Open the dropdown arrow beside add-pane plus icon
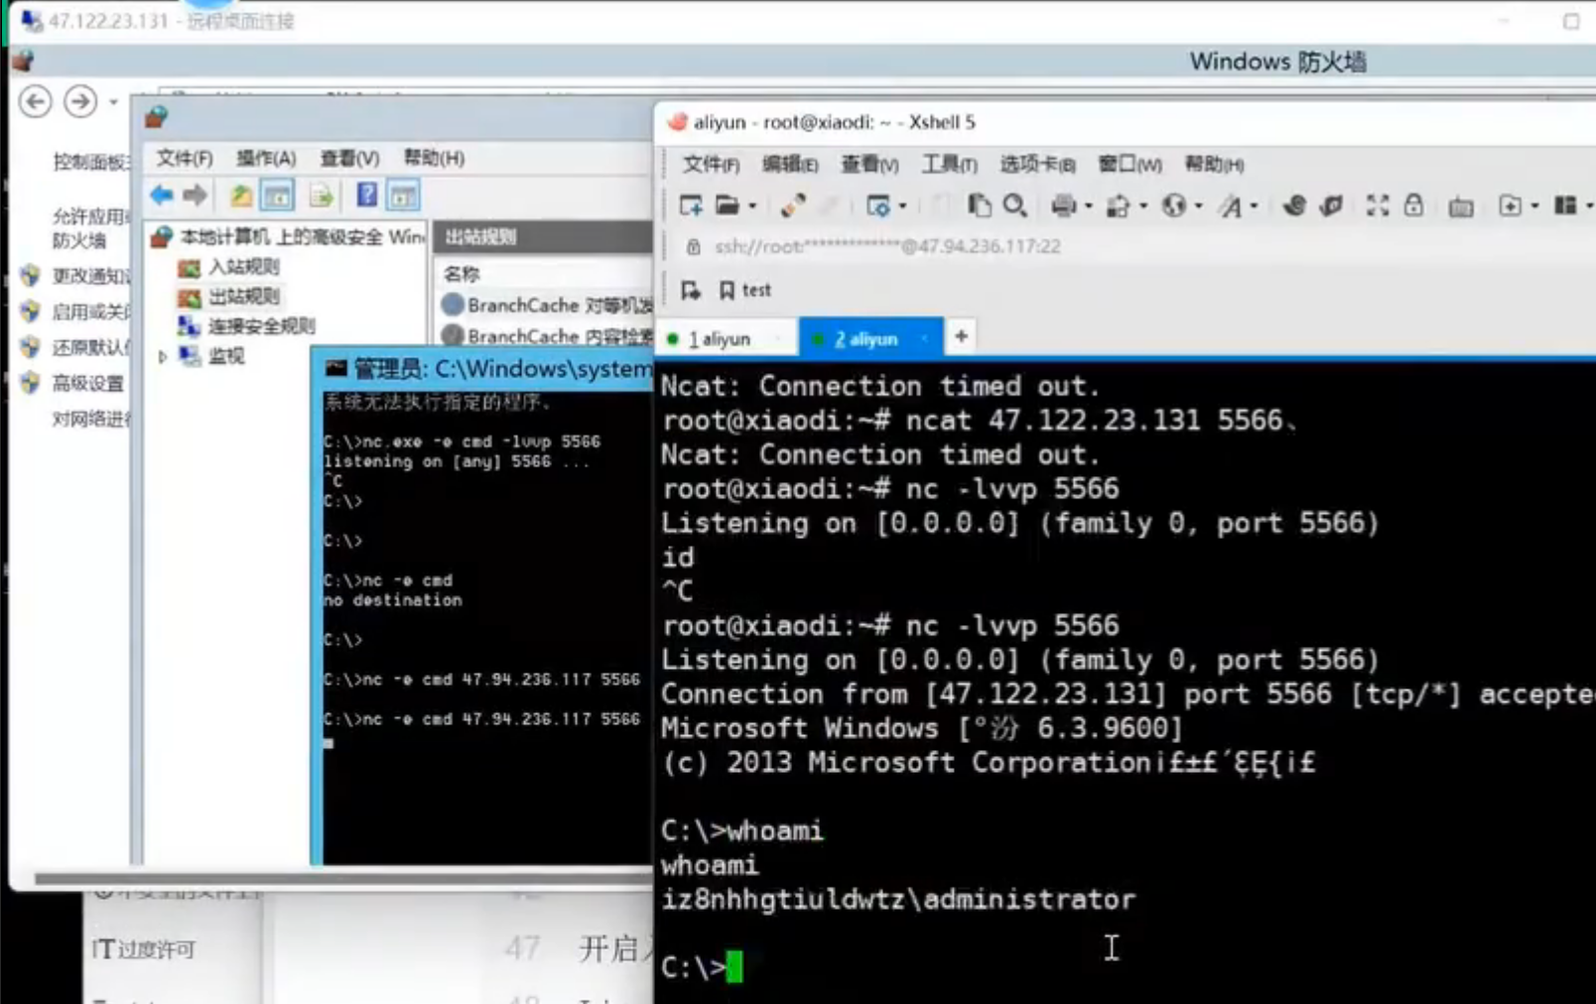This screenshot has width=1596, height=1004. (x=1534, y=206)
